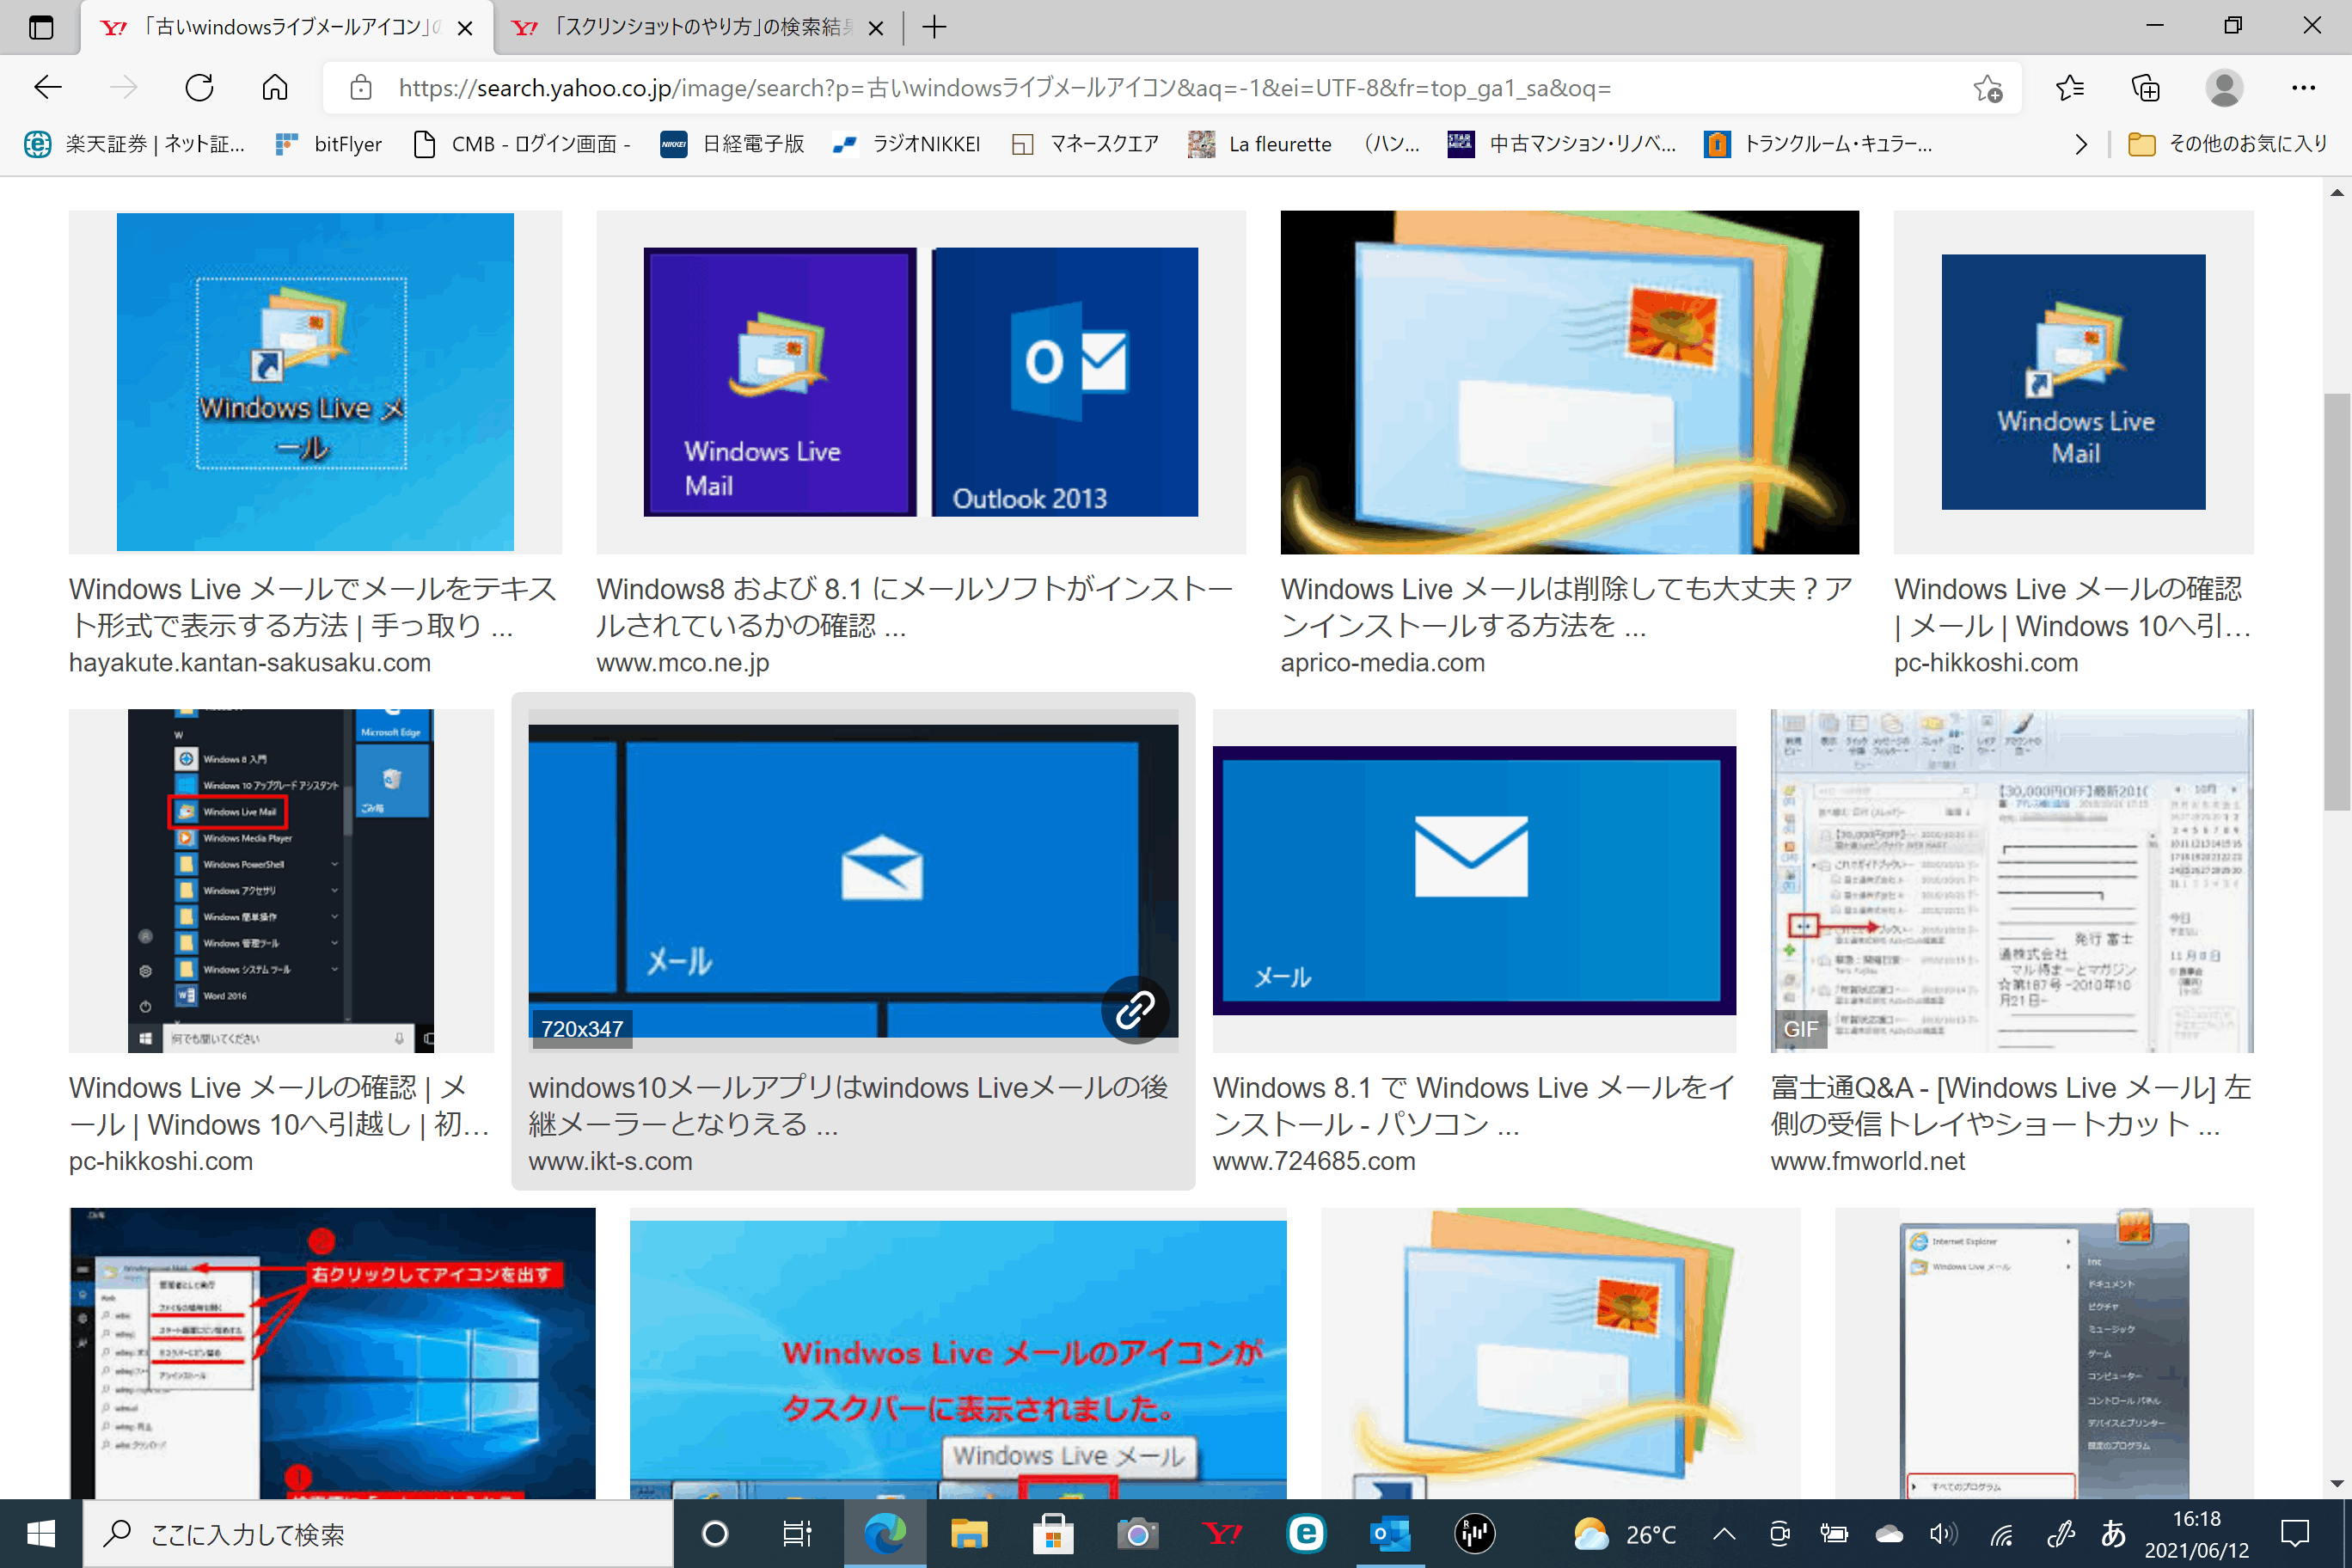The width and height of the screenshot is (2352, 1568).
Task: Open the Collections icon
Action: (x=2145, y=88)
